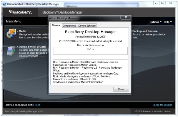Maximize the Desktop Manager window
The image size is (178, 117).
(163, 3)
